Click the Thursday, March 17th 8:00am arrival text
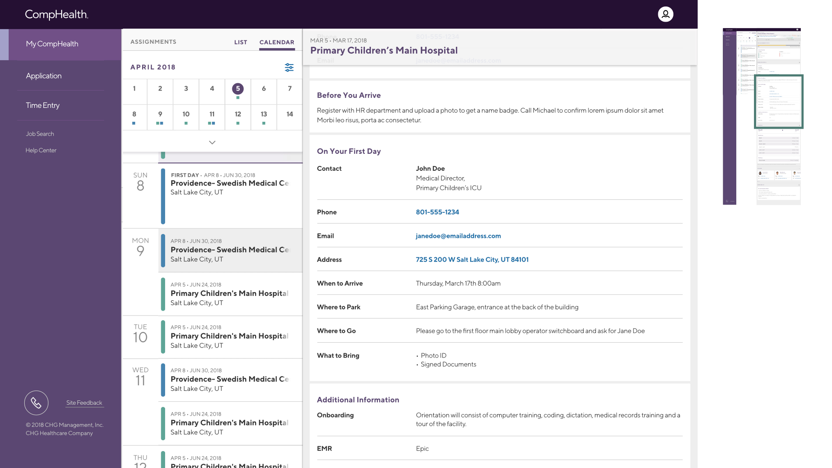The image size is (832, 468). coord(458,283)
